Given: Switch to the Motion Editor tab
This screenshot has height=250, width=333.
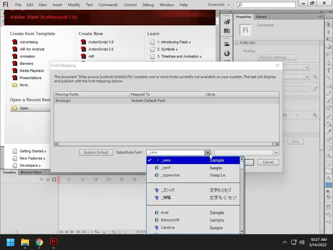Looking at the screenshot, I should [31, 173].
